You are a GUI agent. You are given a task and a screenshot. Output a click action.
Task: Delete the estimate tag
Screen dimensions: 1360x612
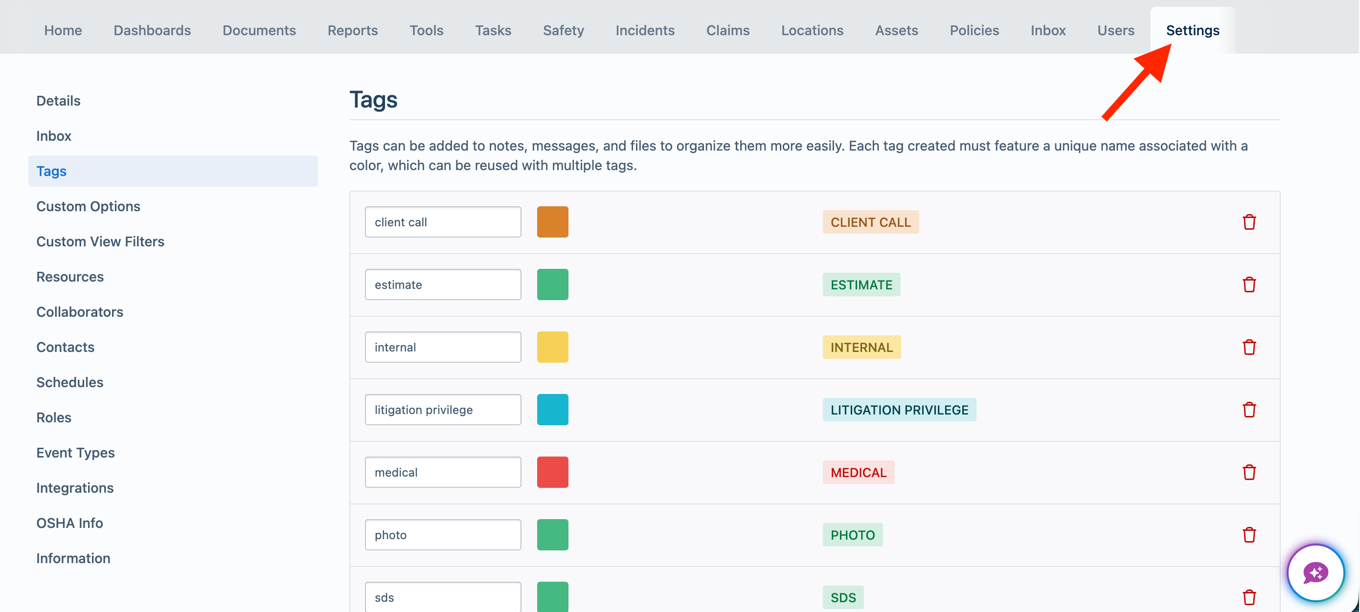click(x=1248, y=284)
